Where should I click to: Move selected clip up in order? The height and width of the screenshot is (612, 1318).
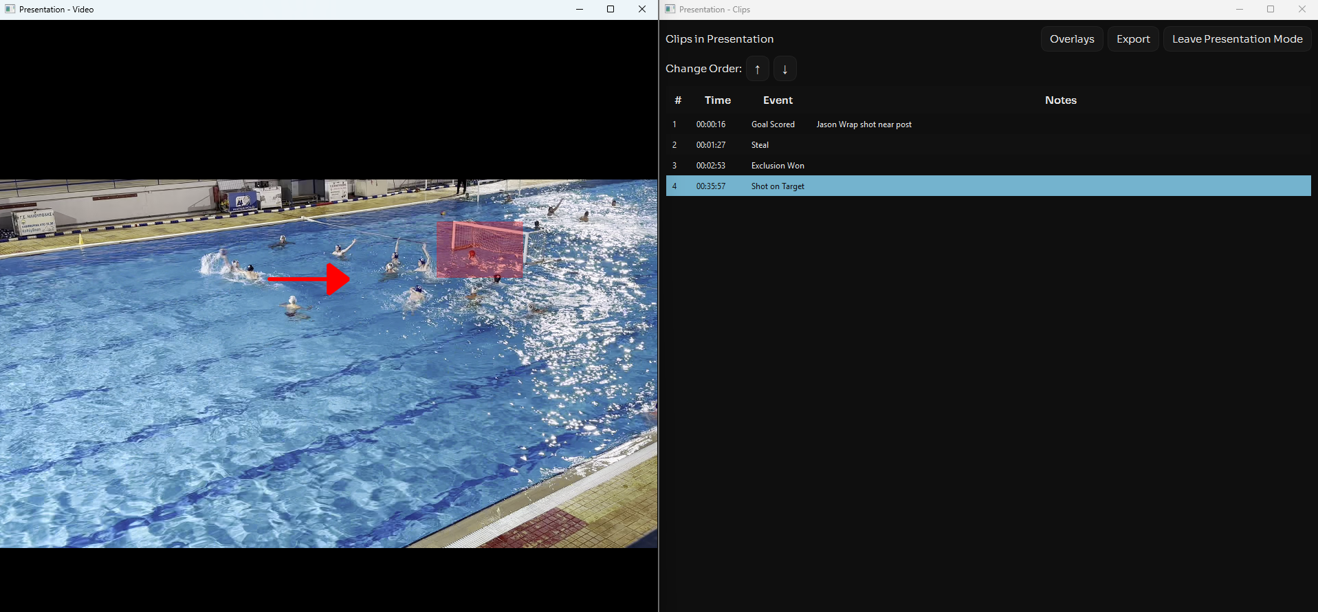pos(757,69)
